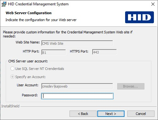Select Use SQL Server NT Credentials option
Screen dimensions: 158x120
pyautogui.click(x=12, y=69)
